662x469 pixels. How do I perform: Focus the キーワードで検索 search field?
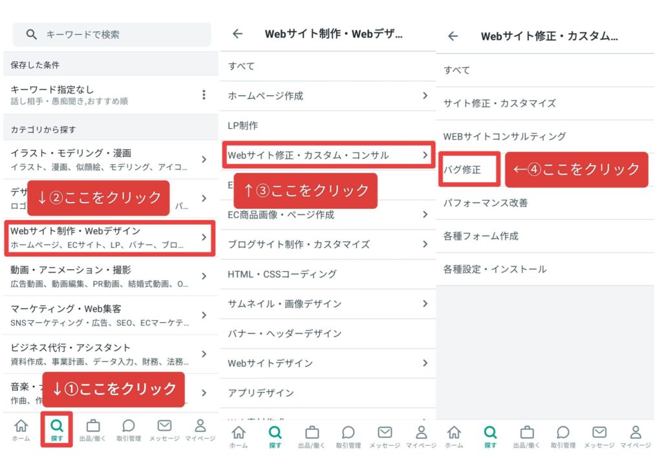pyautogui.click(x=112, y=35)
